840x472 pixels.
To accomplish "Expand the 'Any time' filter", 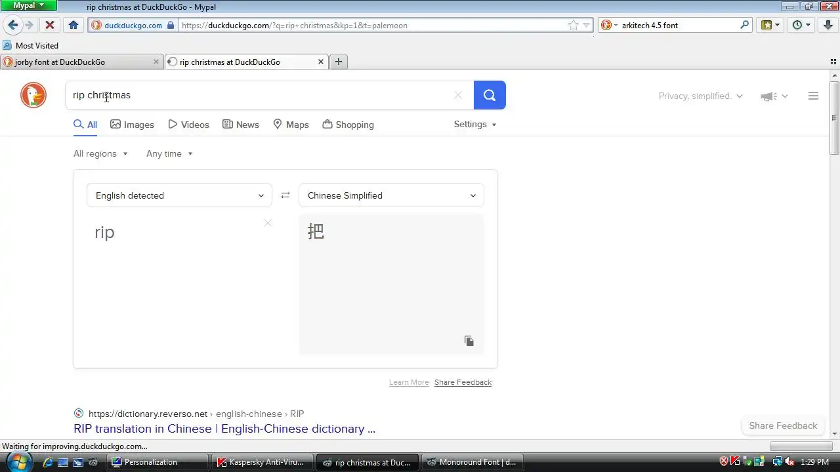I will click(169, 153).
